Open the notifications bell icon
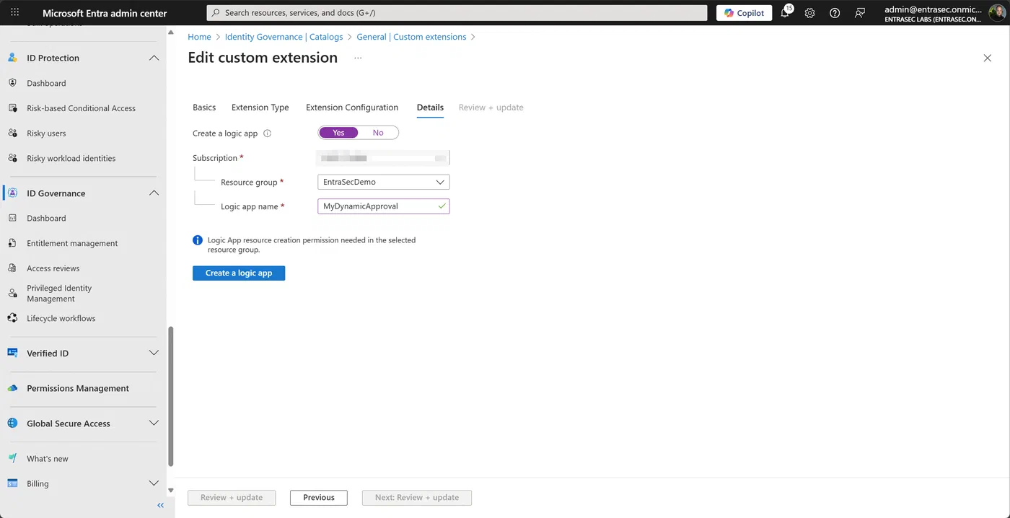The image size is (1010, 518). point(785,13)
